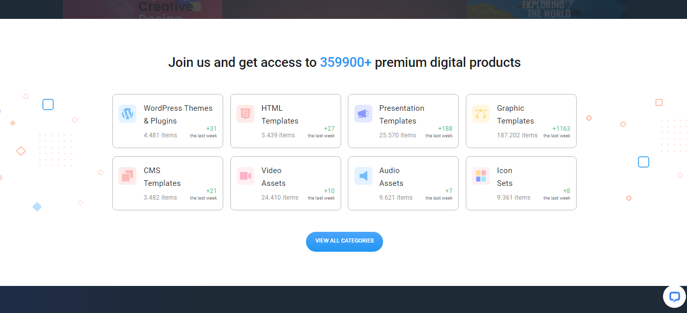Click the Video Assets camera icon
The height and width of the screenshot is (313, 687).
[245, 176]
